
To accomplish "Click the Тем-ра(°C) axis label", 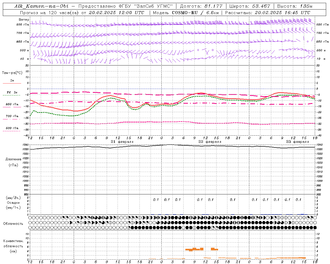I will (12, 73).
